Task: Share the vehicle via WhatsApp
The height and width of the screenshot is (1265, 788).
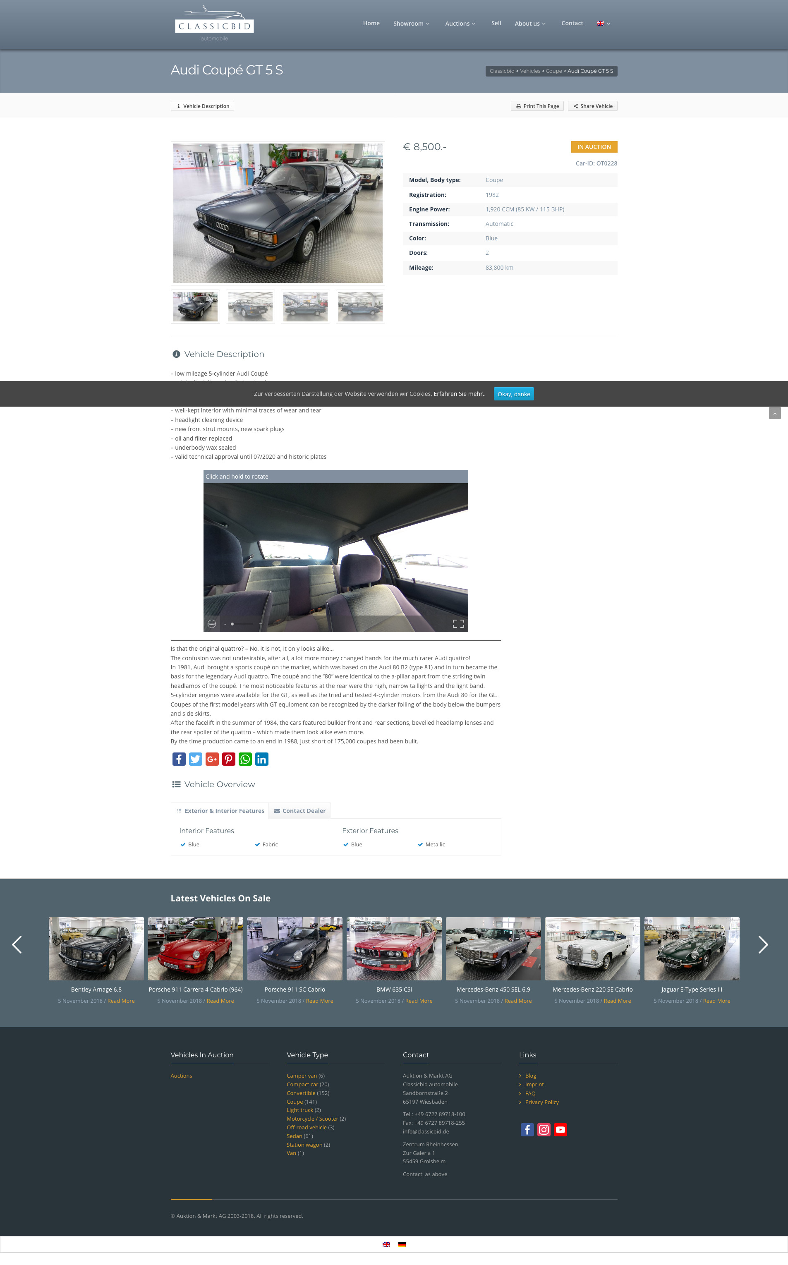Action: [245, 759]
